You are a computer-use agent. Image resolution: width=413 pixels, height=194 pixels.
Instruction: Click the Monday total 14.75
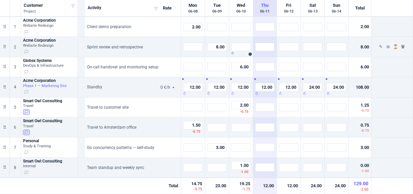(197, 184)
